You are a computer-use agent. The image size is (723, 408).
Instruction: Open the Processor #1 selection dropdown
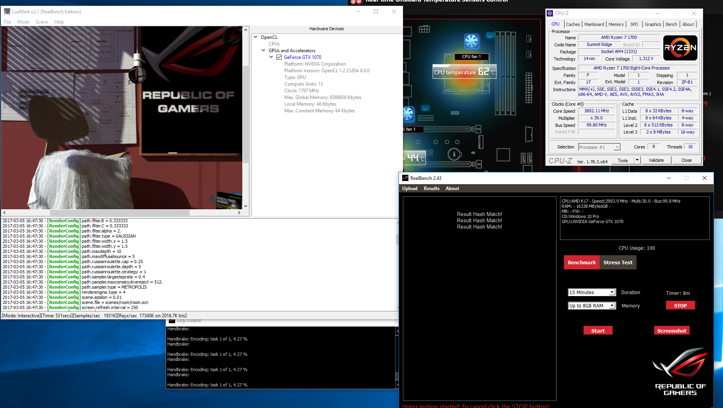(617, 147)
